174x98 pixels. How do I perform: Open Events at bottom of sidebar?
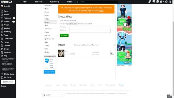[x=4, y=86]
